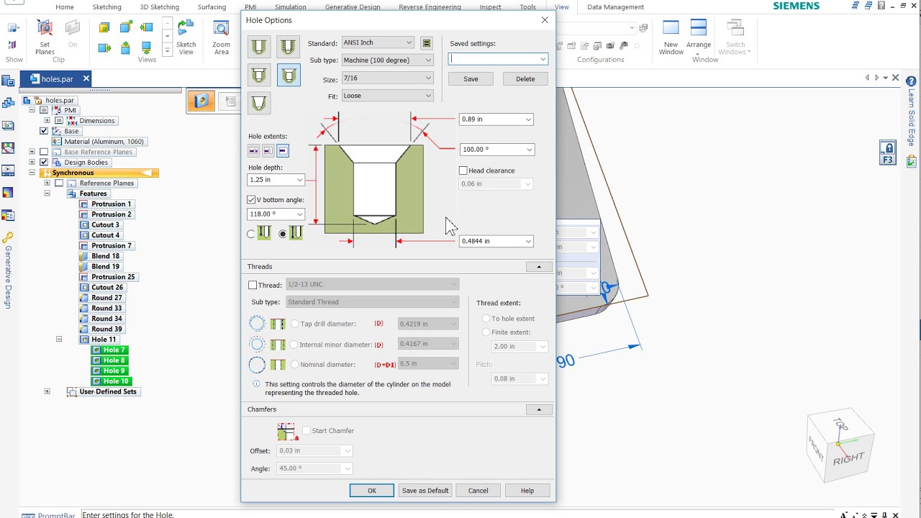This screenshot has height=518, width=921.
Task: Select Hole 9 in the feature tree
Action: click(114, 371)
